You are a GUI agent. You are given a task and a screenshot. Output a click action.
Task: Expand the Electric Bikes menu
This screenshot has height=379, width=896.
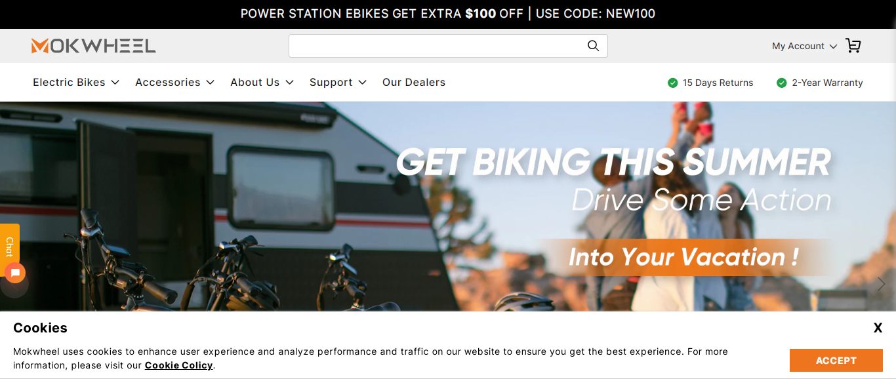76,83
